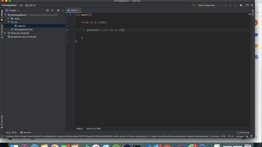Click main.kt in the navigation bar
Screen dimensions: 262x147
tap(31, 5)
